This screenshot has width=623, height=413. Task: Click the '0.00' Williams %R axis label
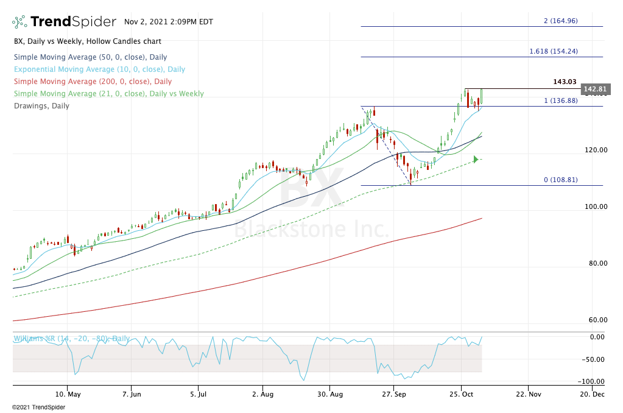(x=597, y=337)
